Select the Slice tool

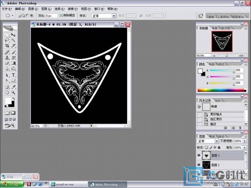[13, 46]
